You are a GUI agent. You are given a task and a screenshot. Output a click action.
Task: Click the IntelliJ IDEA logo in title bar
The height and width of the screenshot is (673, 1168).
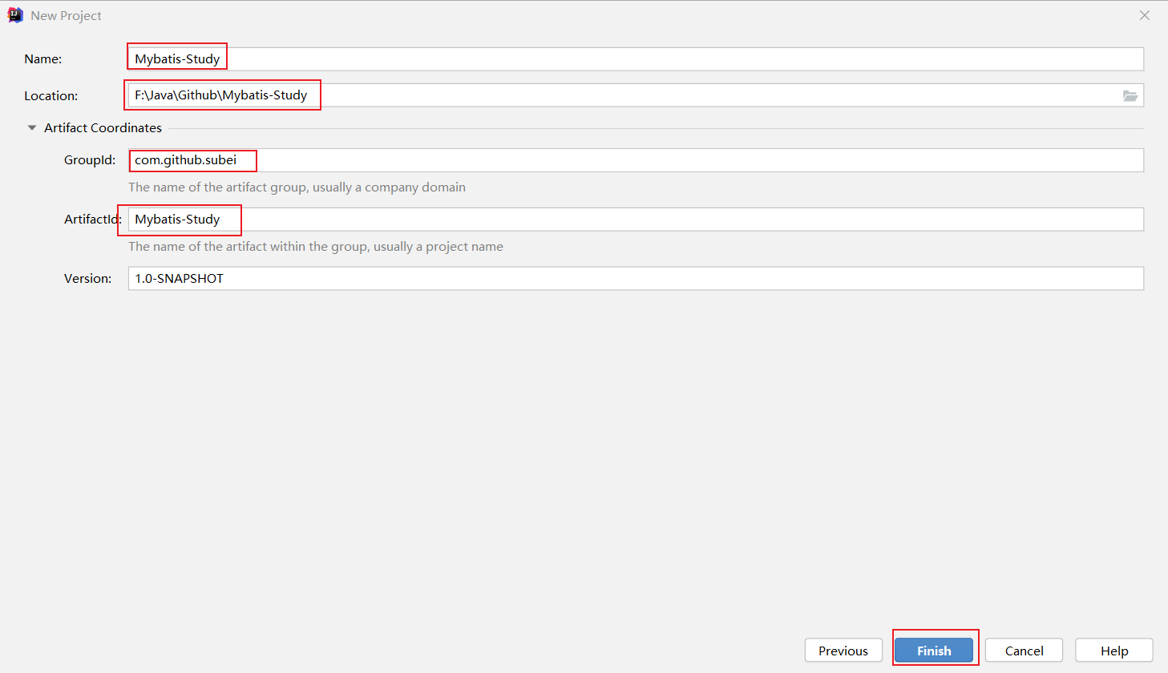15,15
